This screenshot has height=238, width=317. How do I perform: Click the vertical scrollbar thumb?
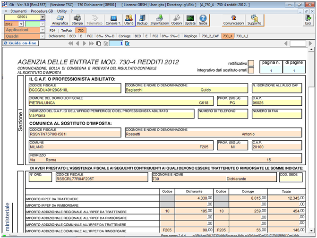311,69
